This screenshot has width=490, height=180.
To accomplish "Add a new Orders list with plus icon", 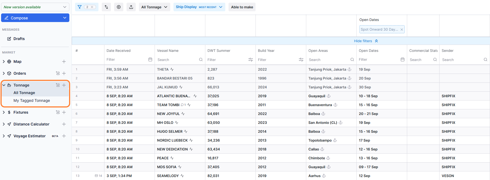I will pyautogui.click(x=64, y=73).
